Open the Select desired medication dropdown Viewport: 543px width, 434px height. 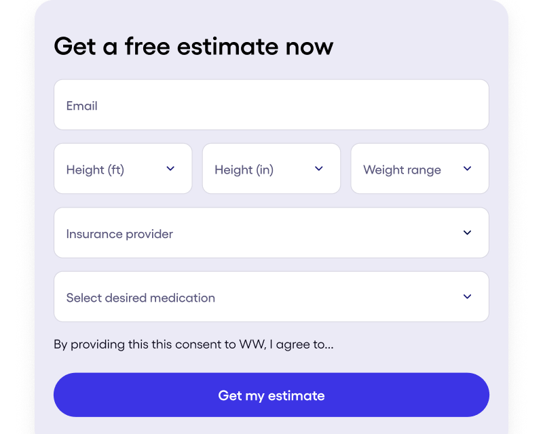(x=271, y=297)
